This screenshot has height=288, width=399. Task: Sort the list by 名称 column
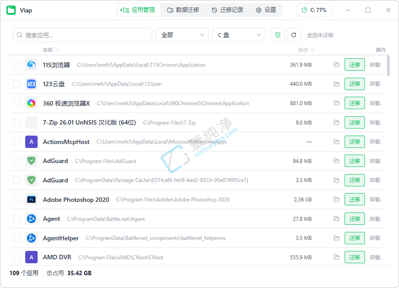(x=51, y=49)
